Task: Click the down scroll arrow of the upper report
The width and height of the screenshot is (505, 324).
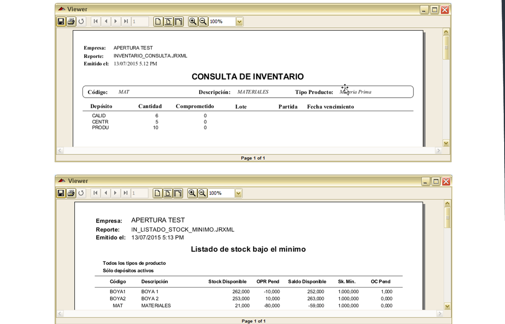Action: pos(446,143)
